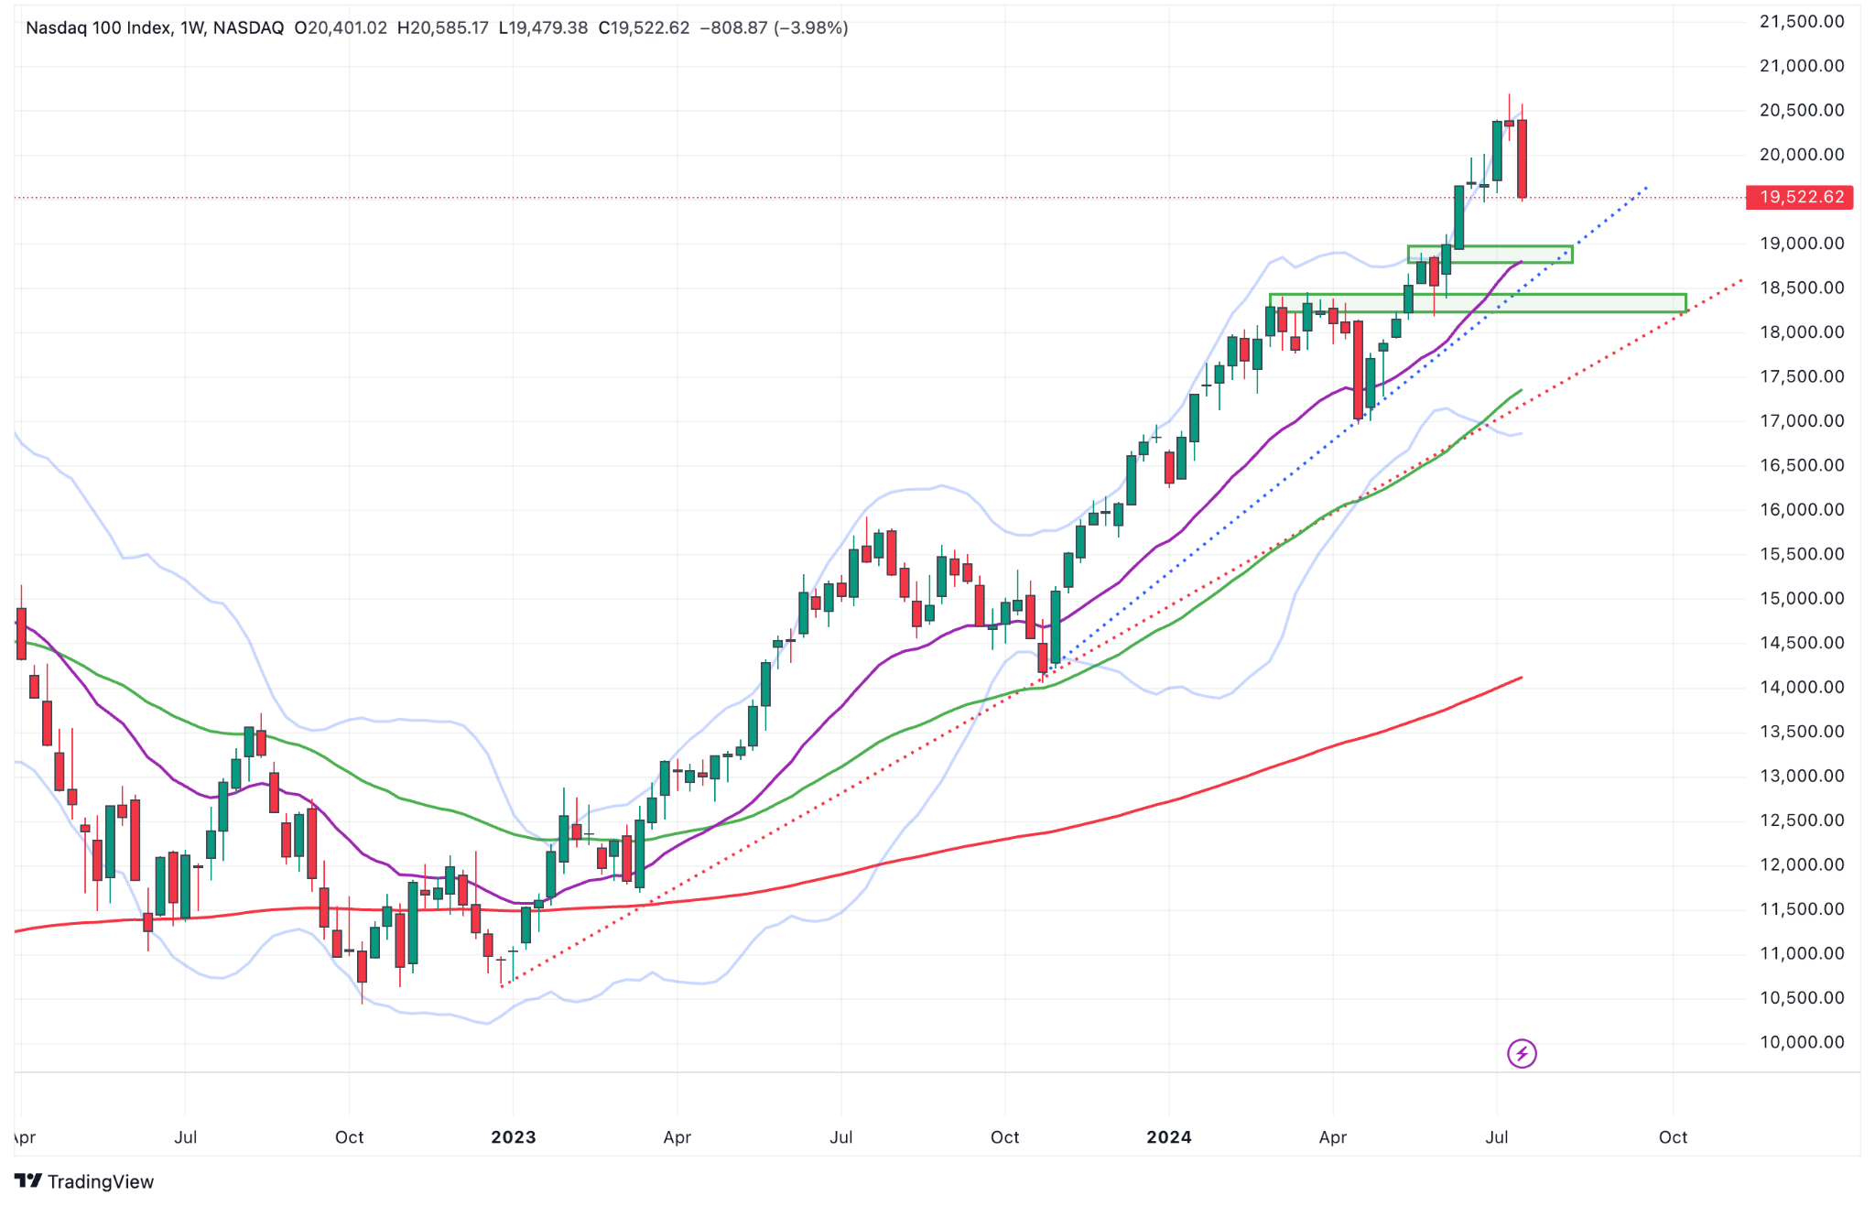Select the open value O20,401.02
Image resolution: width=1875 pixels, height=1206 pixels.
[x=341, y=28]
